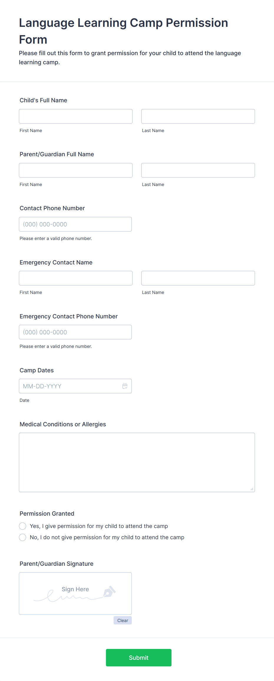Click Parent/Guardian First Name input
Screen dimensions: 274x681
[76, 170]
